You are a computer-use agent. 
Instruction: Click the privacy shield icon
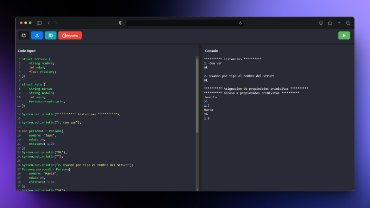[121, 23]
